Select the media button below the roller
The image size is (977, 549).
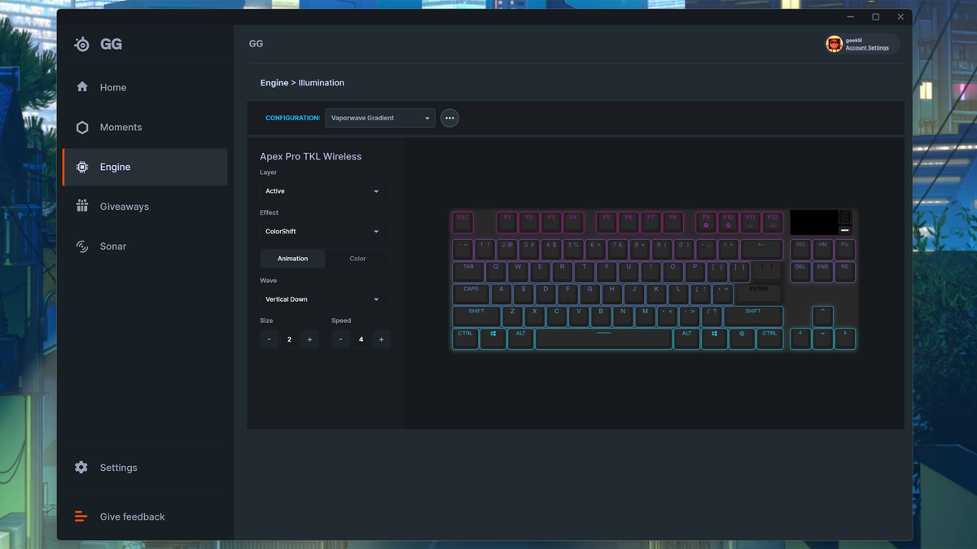coord(844,230)
